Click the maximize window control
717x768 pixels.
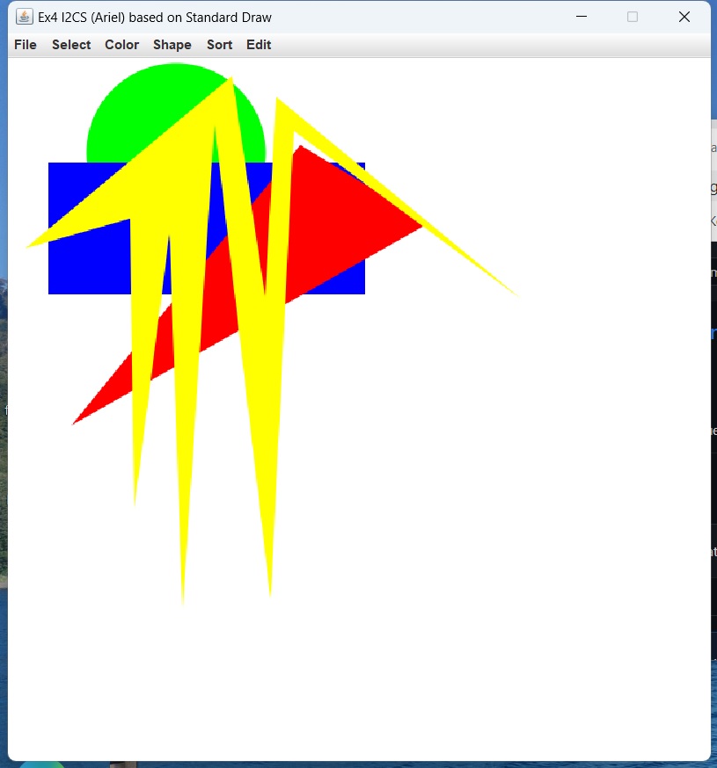click(633, 17)
